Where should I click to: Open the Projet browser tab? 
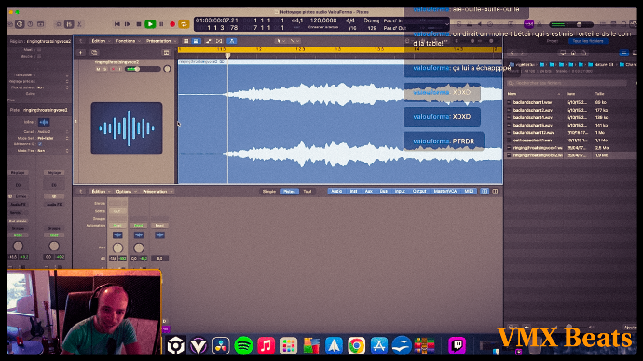[553, 41]
